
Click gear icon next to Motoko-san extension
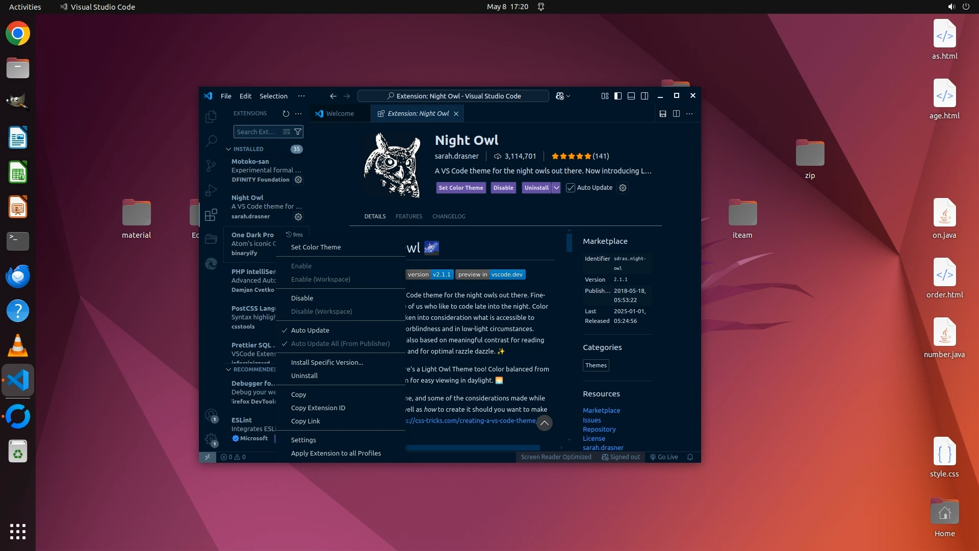click(298, 180)
